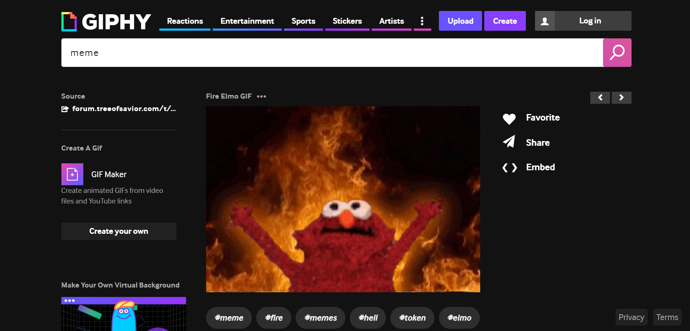
Task: Click Log in
Action: click(590, 21)
